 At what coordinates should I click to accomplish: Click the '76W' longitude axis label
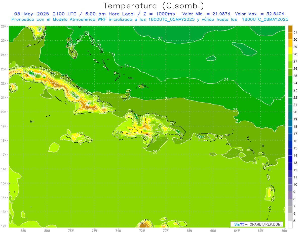[95, 230]
